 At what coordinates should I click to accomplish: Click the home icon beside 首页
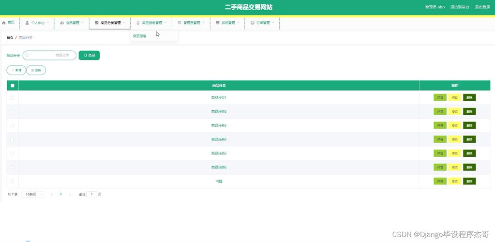(4, 23)
